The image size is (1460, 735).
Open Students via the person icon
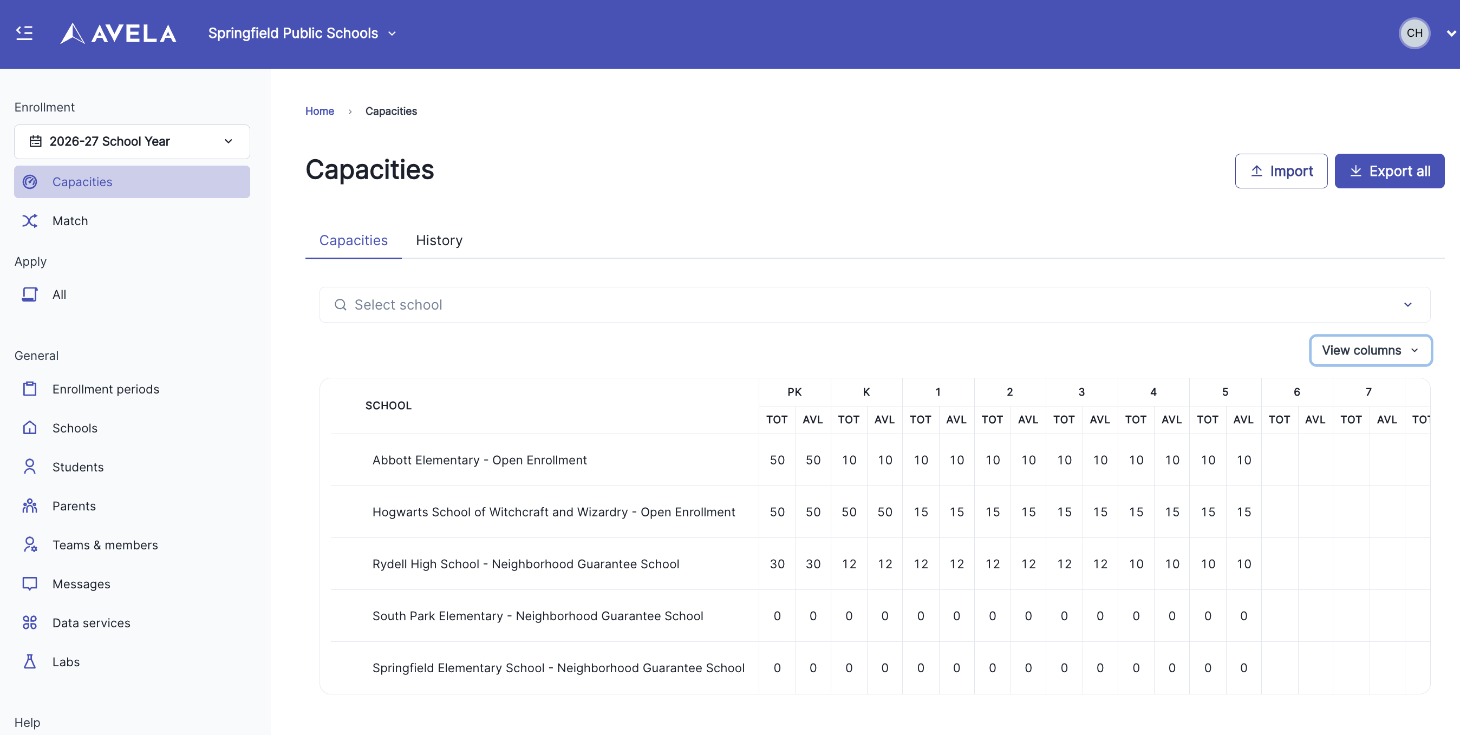coord(29,467)
